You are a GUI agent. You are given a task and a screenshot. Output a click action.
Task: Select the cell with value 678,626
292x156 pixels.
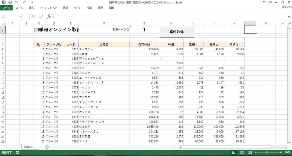point(144,49)
